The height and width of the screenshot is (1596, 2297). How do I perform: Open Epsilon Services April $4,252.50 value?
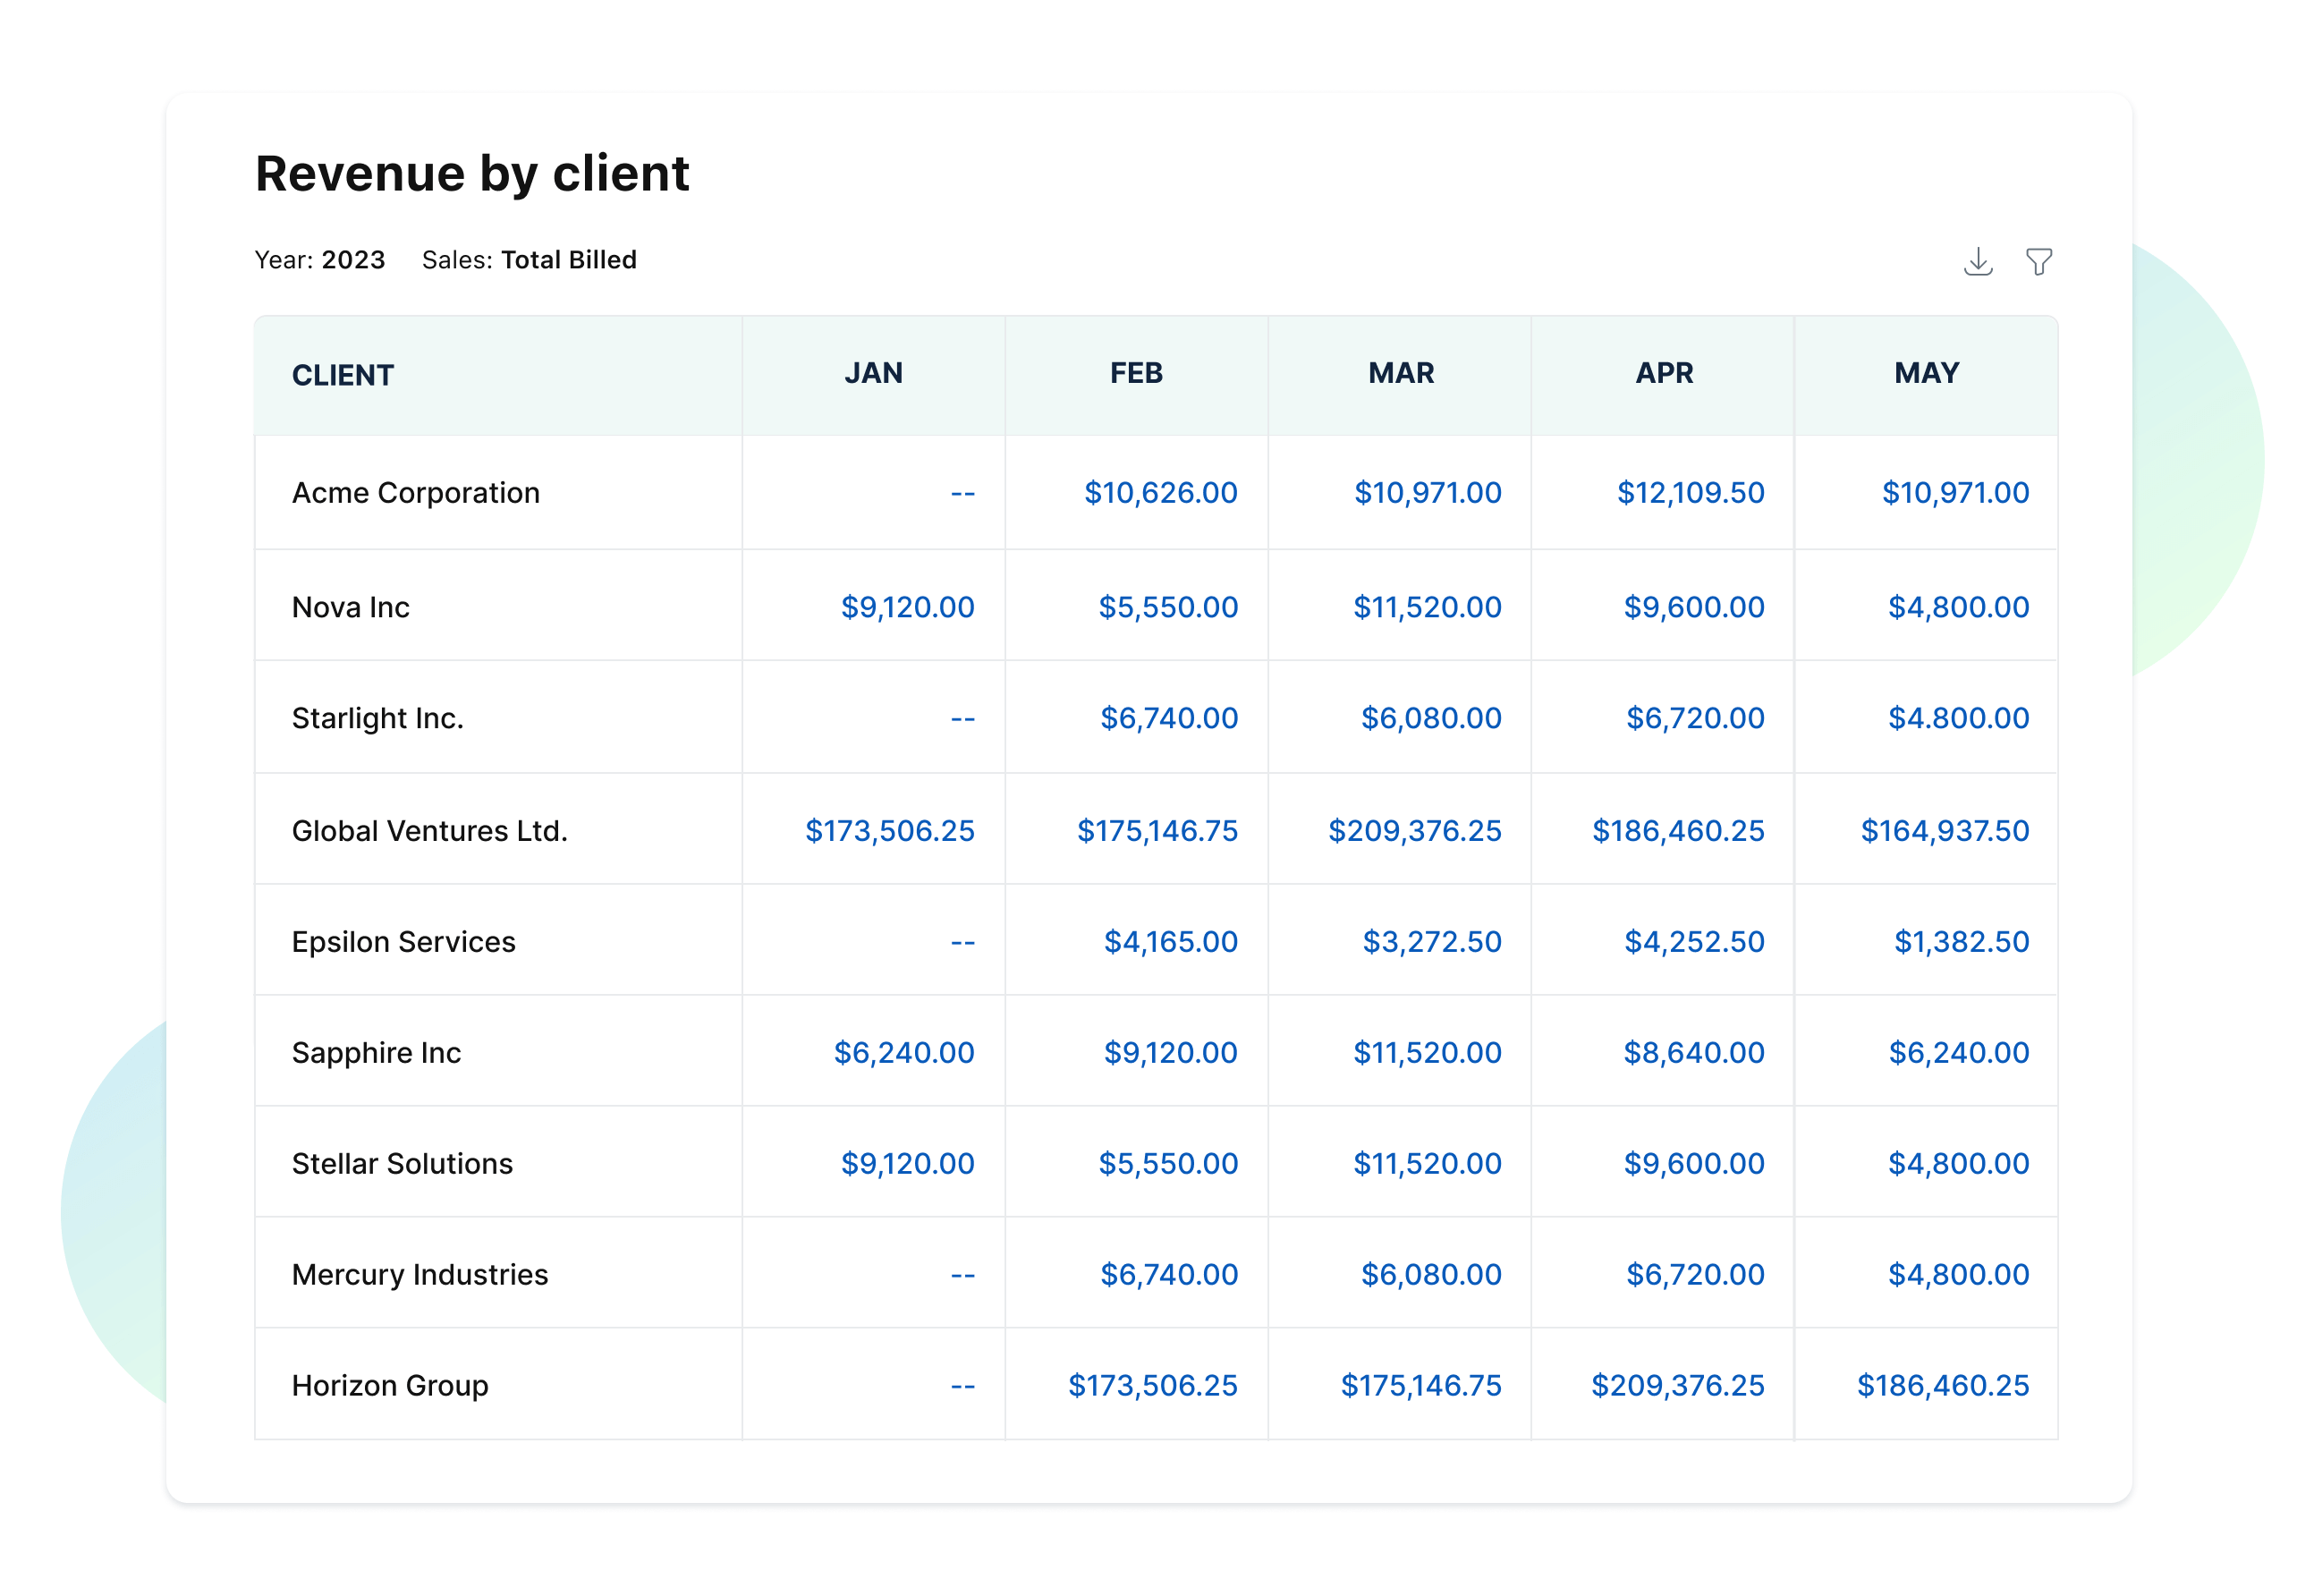click(1693, 942)
